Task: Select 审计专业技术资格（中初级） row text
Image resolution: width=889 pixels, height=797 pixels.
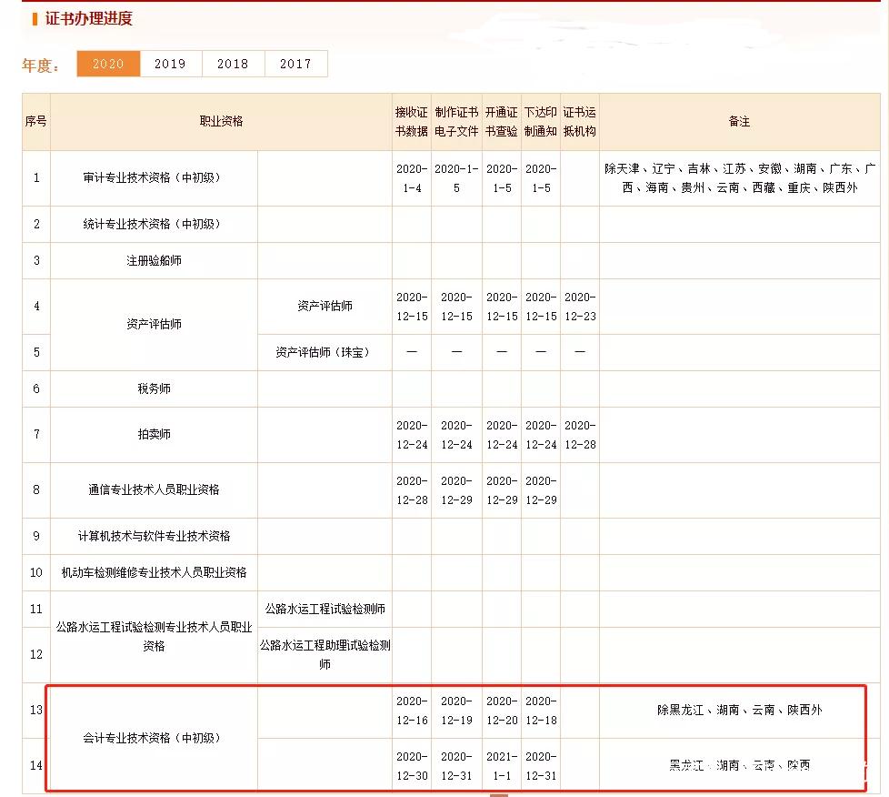Action: (154, 177)
